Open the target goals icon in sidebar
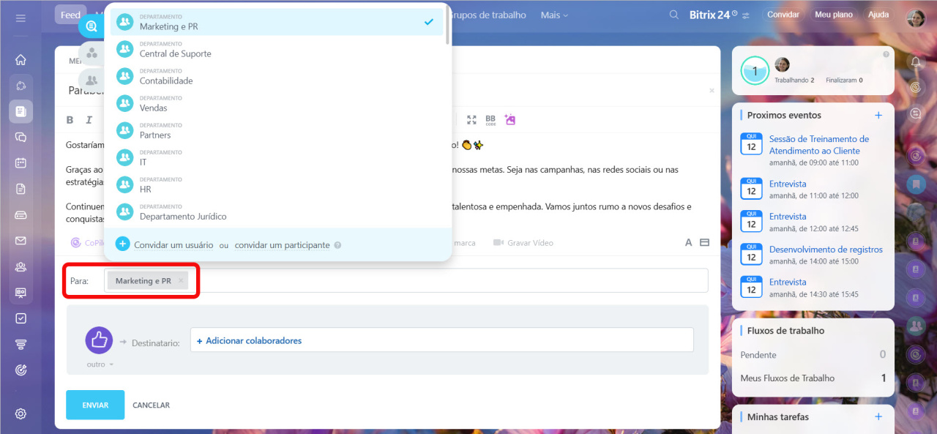937x434 pixels. [20, 370]
